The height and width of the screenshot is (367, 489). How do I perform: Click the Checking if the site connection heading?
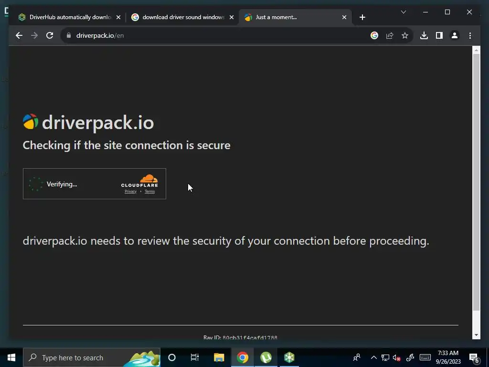coord(127,145)
